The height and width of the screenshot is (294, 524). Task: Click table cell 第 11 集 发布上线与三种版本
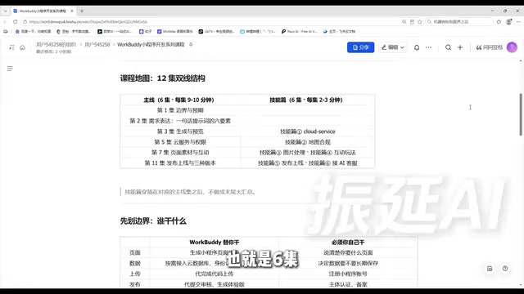[x=180, y=163]
